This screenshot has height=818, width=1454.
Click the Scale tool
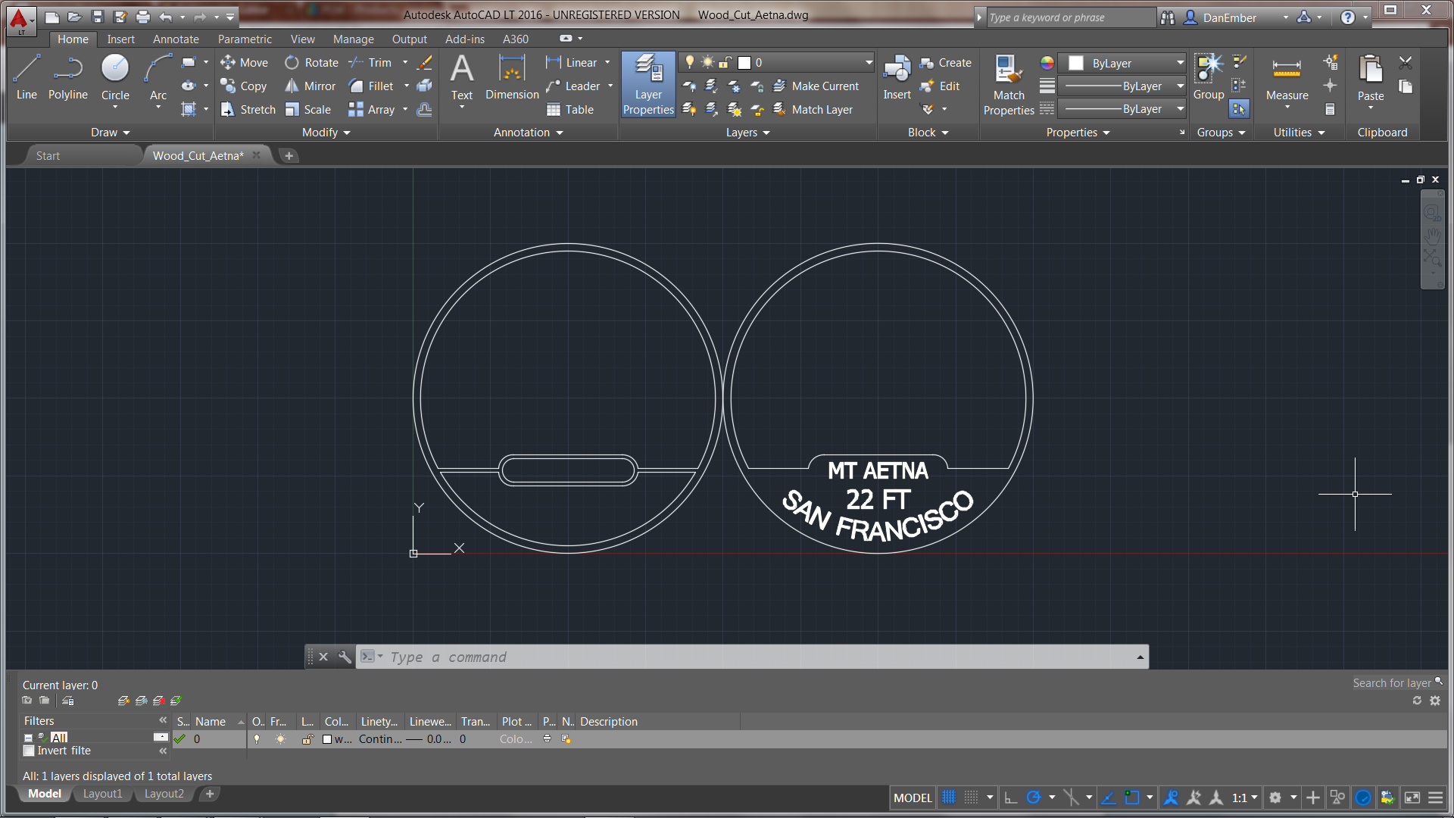point(308,110)
